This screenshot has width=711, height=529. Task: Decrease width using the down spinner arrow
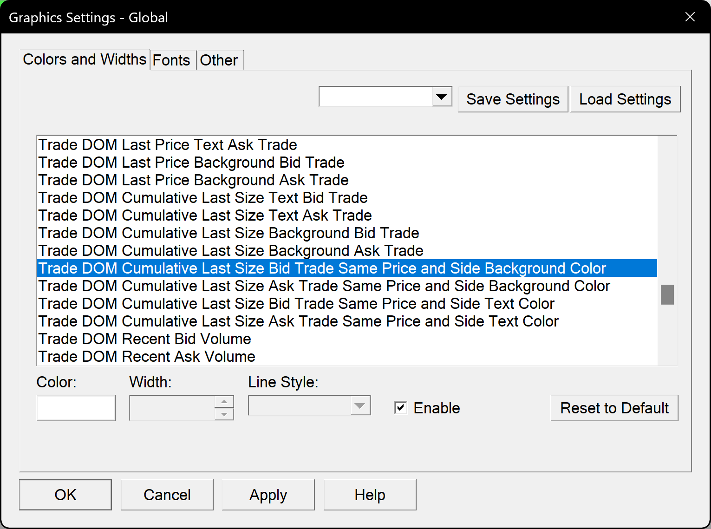tap(224, 414)
